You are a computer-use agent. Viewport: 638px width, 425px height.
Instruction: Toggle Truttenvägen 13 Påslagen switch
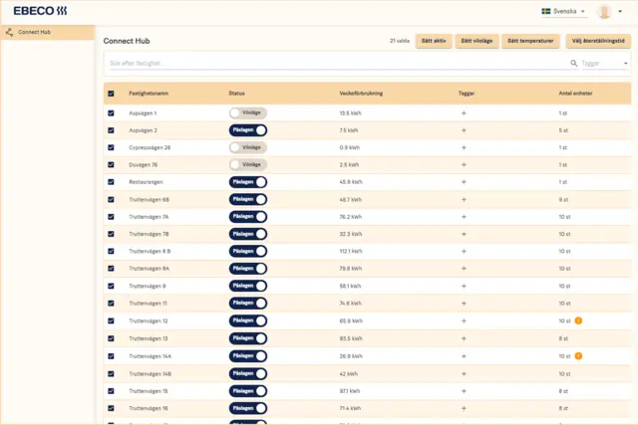pyautogui.click(x=248, y=338)
